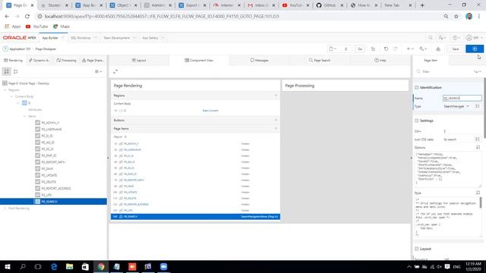Collapse the Settings property group
Image resolution: width=486 pixels, height=273 pixels.
[417, 121]
